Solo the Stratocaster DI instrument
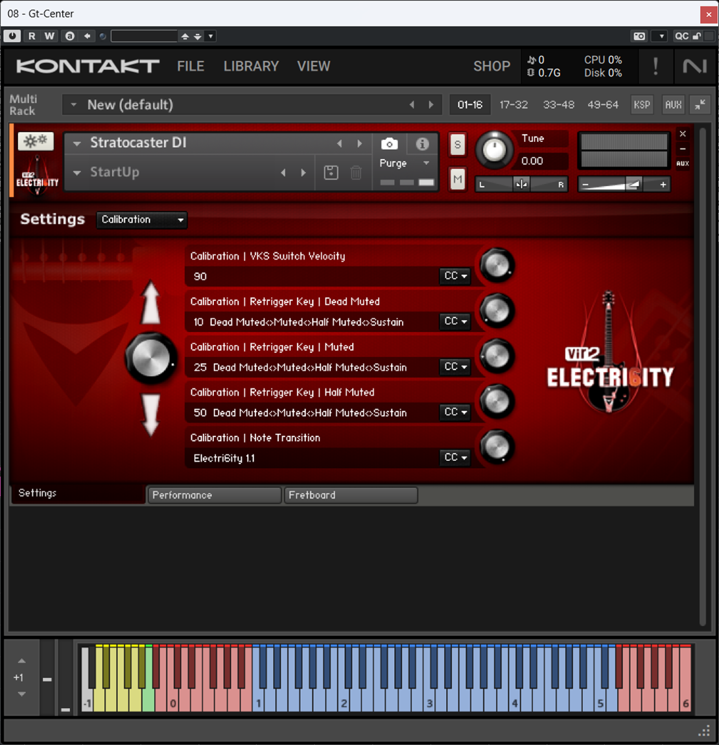 458,145
